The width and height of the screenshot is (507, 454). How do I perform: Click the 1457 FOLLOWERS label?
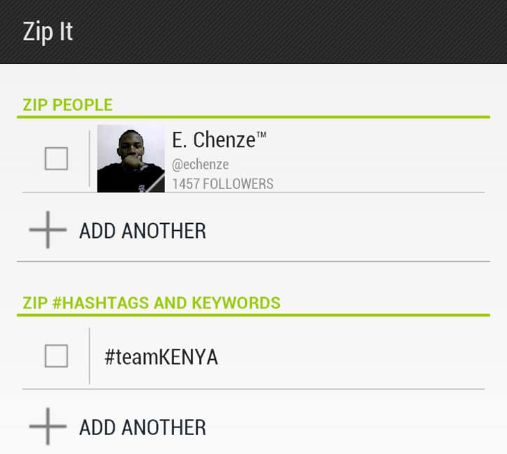click(223, 184)
